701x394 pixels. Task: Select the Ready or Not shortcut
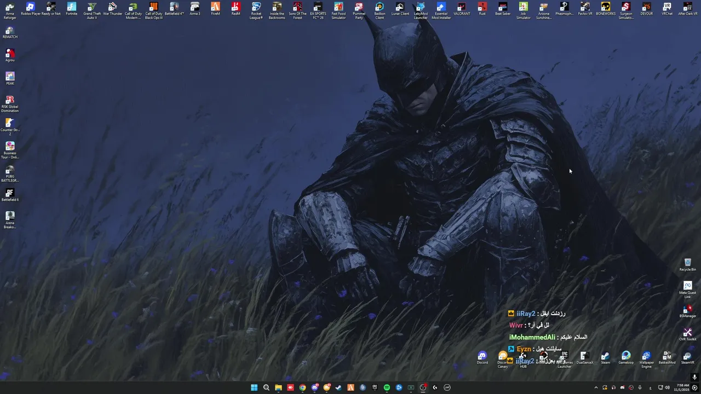coord(51,9)
